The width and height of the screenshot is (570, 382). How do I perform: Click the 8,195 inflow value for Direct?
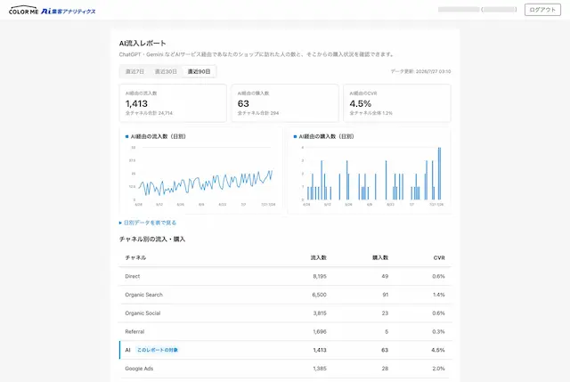tap(320, 276)
